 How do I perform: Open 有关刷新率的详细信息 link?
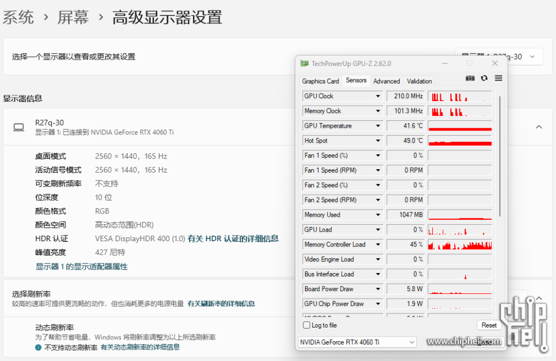point(221,304)
